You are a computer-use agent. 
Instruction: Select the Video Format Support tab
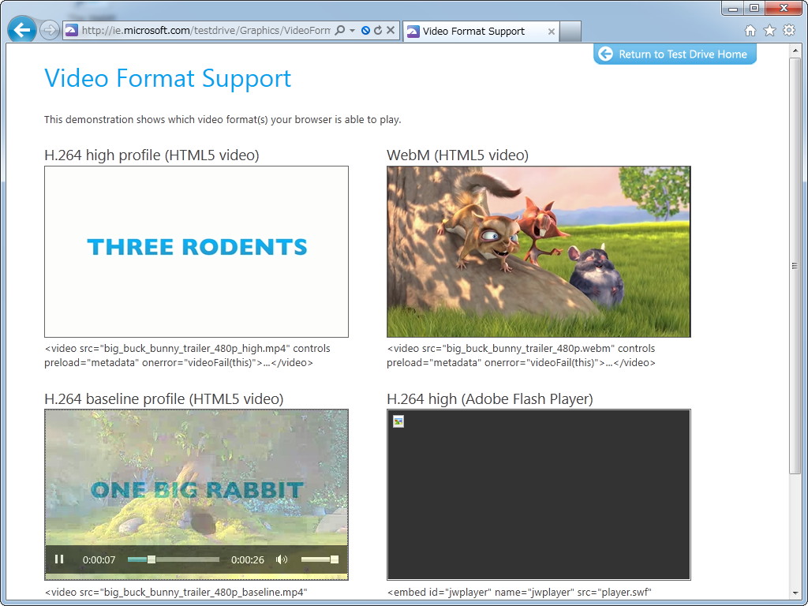481,31
